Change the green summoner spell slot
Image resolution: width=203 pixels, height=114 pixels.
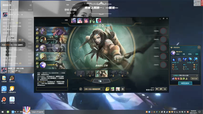coord(112,89)
